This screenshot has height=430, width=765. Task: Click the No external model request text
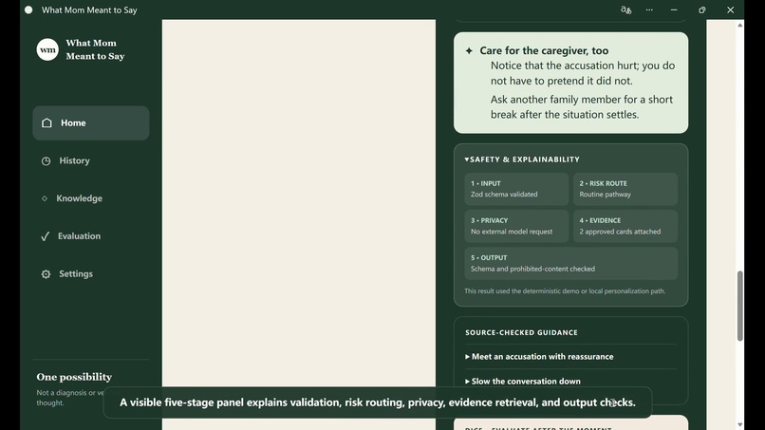tap(512, 232)
